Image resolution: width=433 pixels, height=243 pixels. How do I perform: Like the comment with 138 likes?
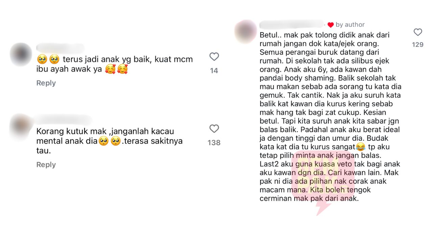(x=214, y=129)
